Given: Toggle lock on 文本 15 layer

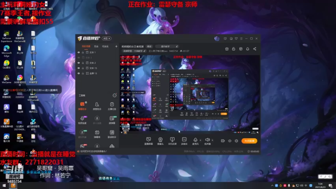Looking at the screenshot, I should [83, 68].
